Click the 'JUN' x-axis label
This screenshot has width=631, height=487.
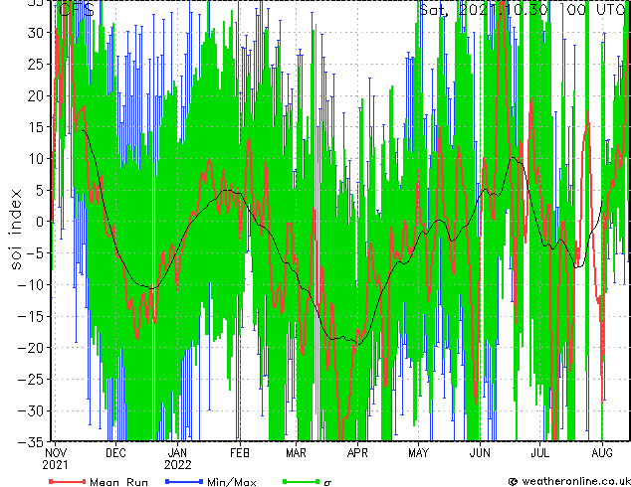[480, 453]
